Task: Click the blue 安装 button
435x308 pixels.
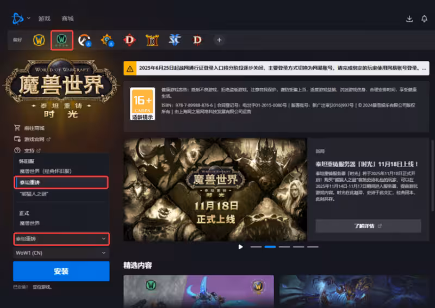Action: [x=61, y=271]
